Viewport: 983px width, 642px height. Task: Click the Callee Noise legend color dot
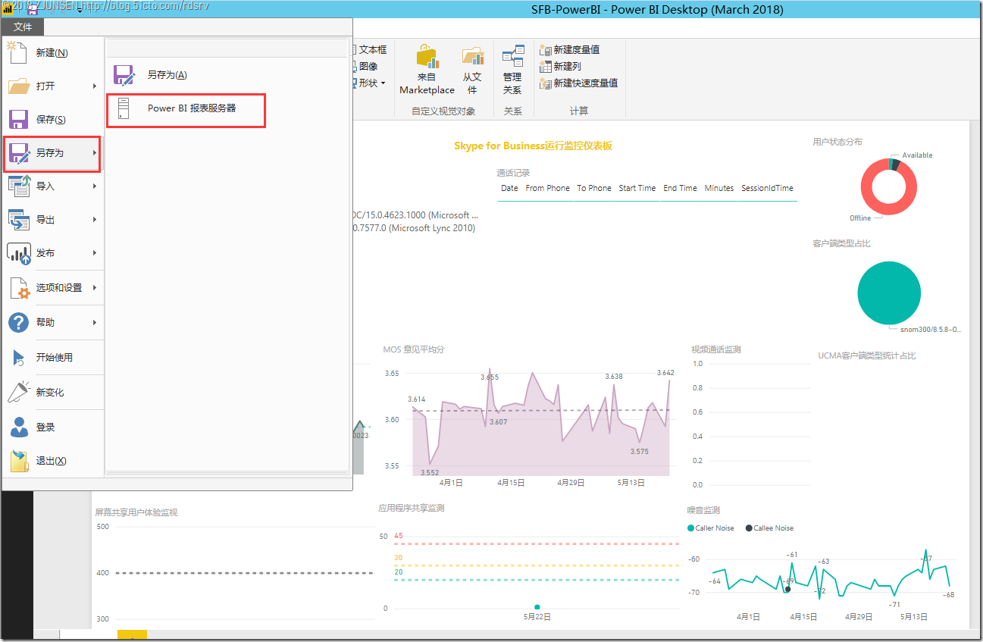point(749,528)
